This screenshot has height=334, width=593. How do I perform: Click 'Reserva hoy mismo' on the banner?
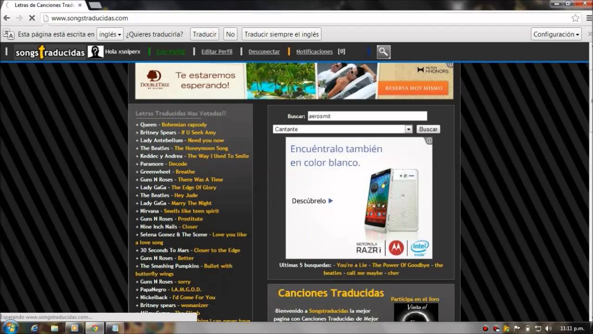coord(414,88)
